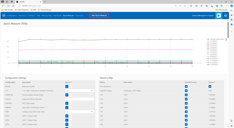234x128 pixels.
Task: Toggle the Device 1 Plot All Metrics checkbox
Action: (x=210, y=86)
